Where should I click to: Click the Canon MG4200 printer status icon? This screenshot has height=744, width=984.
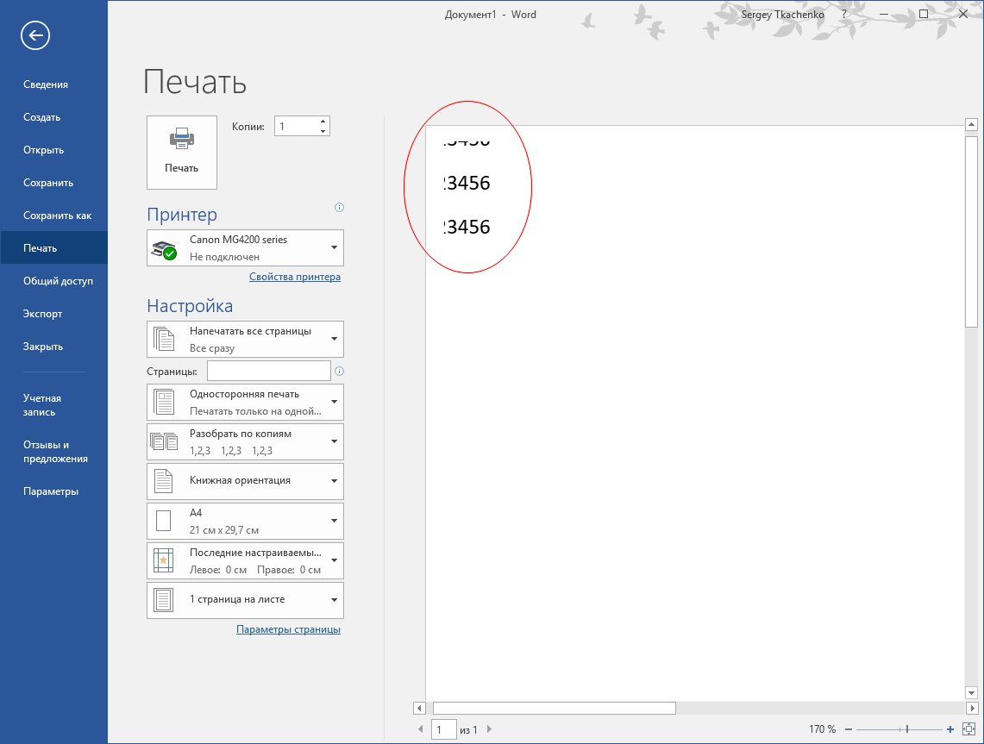coord(165,249)
